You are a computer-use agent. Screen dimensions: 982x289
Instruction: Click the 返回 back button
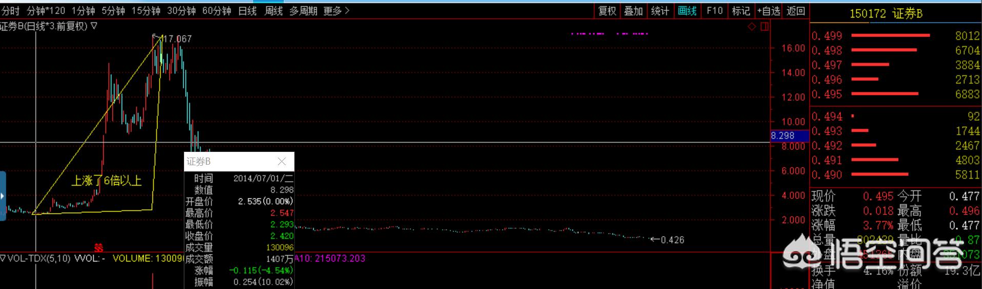pyautogui.click(x=796, y=11)
